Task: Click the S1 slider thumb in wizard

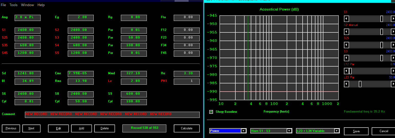Action: point(382,19)
